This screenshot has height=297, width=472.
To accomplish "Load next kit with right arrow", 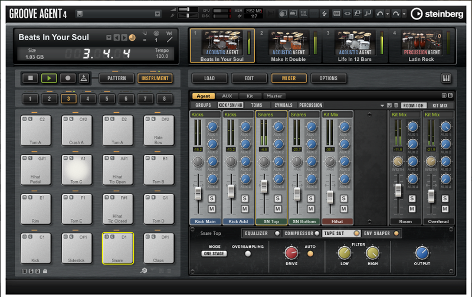I will [x=124, y=38].
